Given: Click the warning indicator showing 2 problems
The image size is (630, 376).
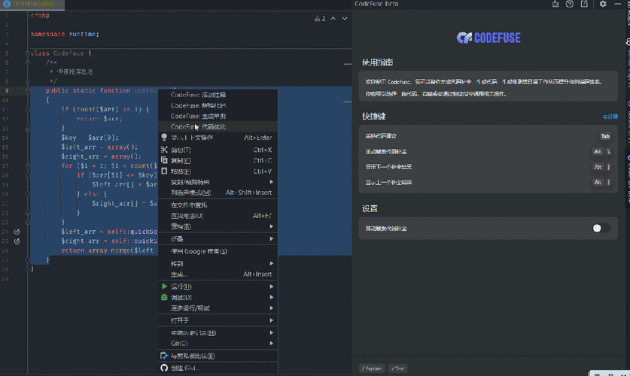Looking at the screenshot, I should pyautogui.click(x=320, y=19).
